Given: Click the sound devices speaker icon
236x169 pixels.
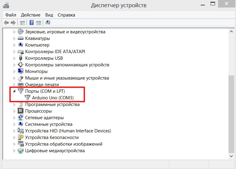Looking at the screenshot, I should [x=21, y=32].
